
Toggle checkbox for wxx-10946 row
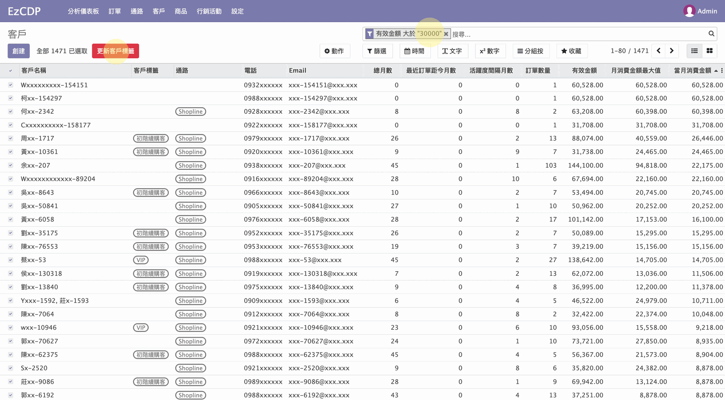pyautogui.click(x=11, y=327)
